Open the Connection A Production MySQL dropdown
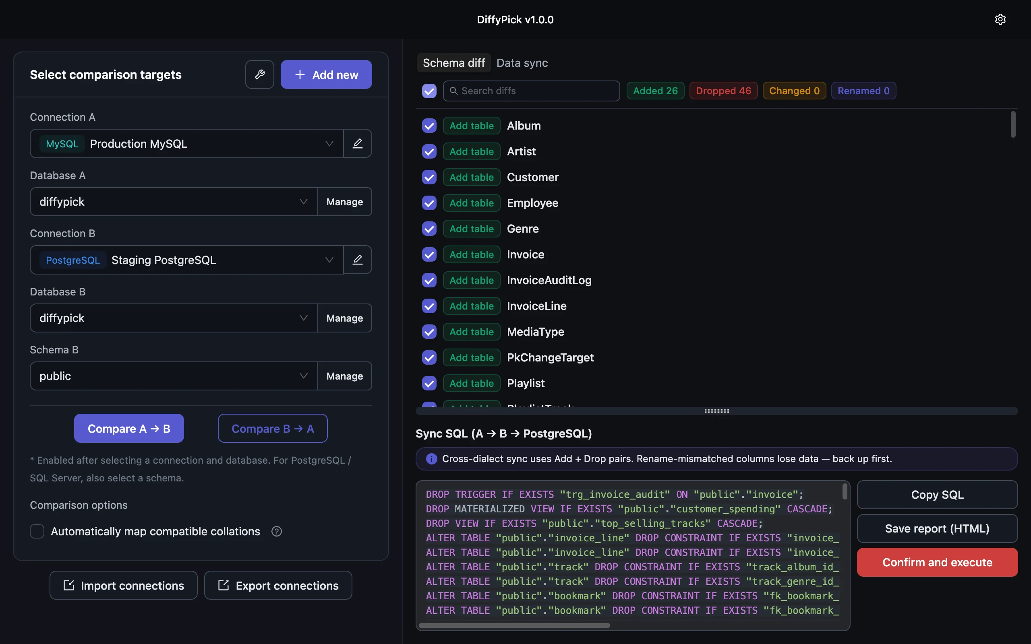The image size is (1031, 644). (186, 144)
